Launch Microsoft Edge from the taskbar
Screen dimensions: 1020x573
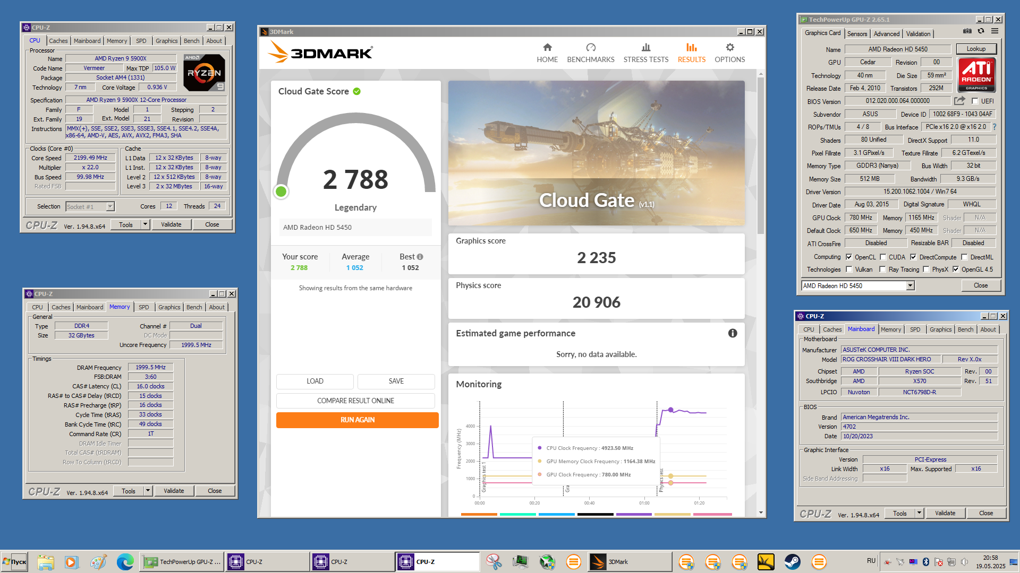pos(125,562)
